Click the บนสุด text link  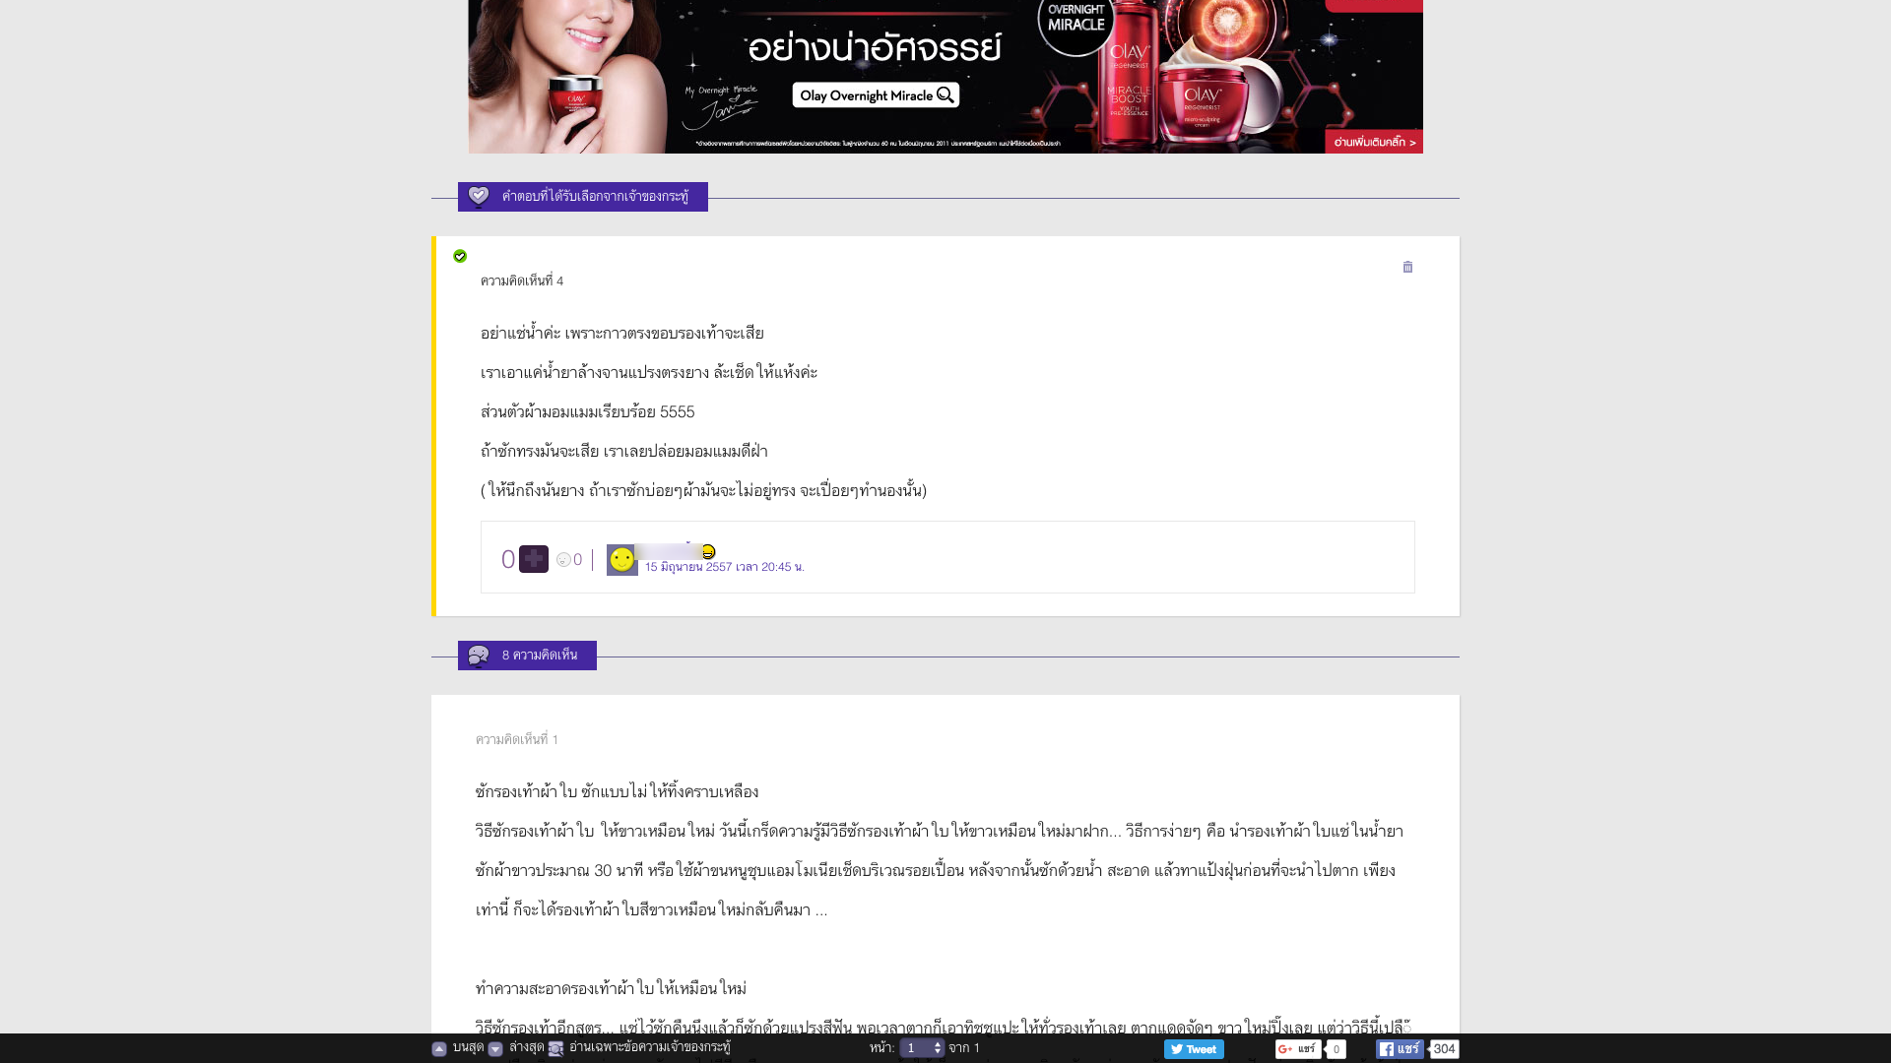point(468,1047)
